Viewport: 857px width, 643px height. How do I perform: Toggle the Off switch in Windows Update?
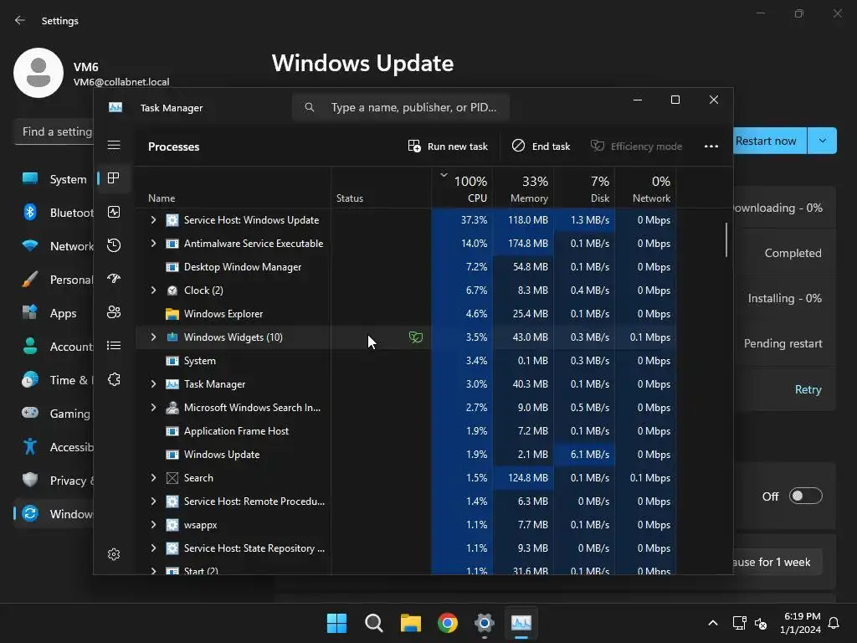pyautogui.click(x=806, y=496)
